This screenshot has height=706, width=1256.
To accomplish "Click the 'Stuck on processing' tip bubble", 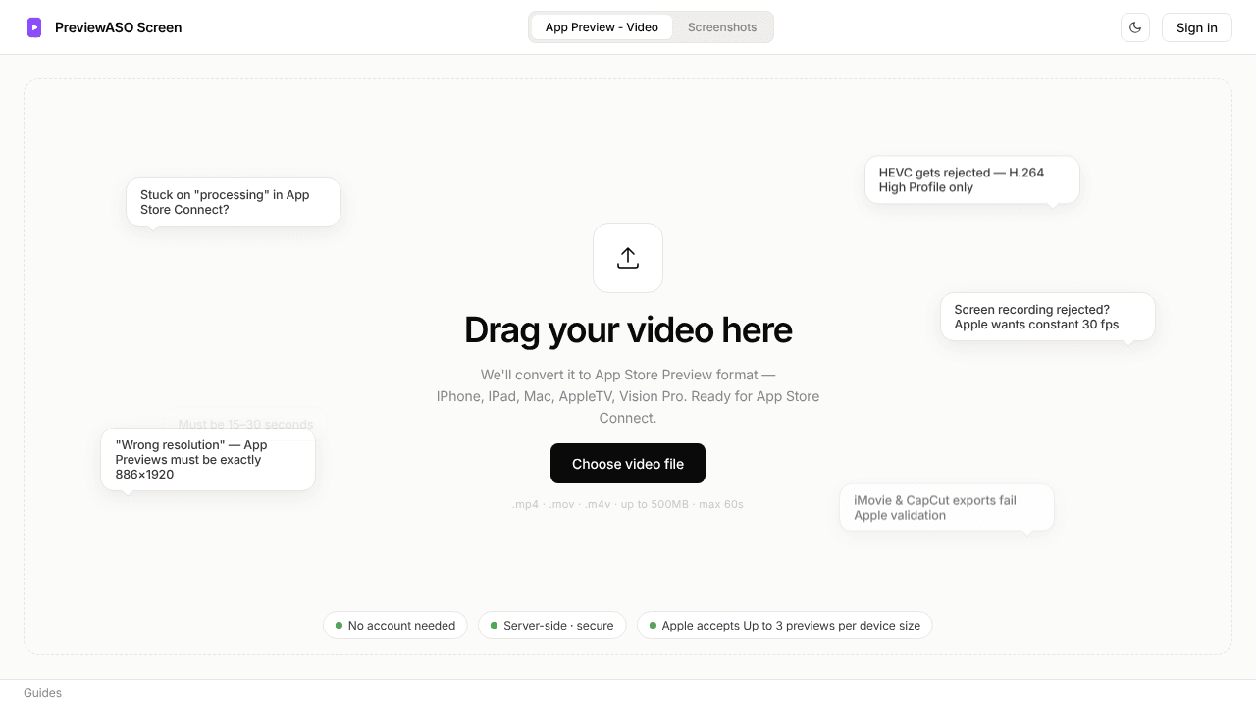I will point(234,202).
